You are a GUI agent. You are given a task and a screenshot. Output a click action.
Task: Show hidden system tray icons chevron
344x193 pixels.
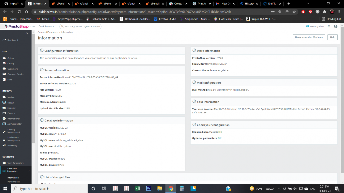point(279,189)
